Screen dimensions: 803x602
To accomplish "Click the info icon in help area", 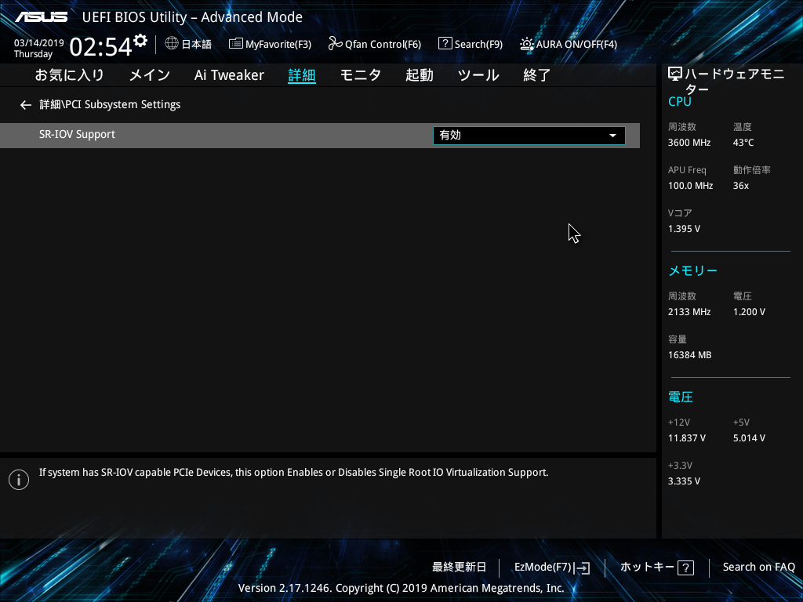I will click(x=19, y=480).
